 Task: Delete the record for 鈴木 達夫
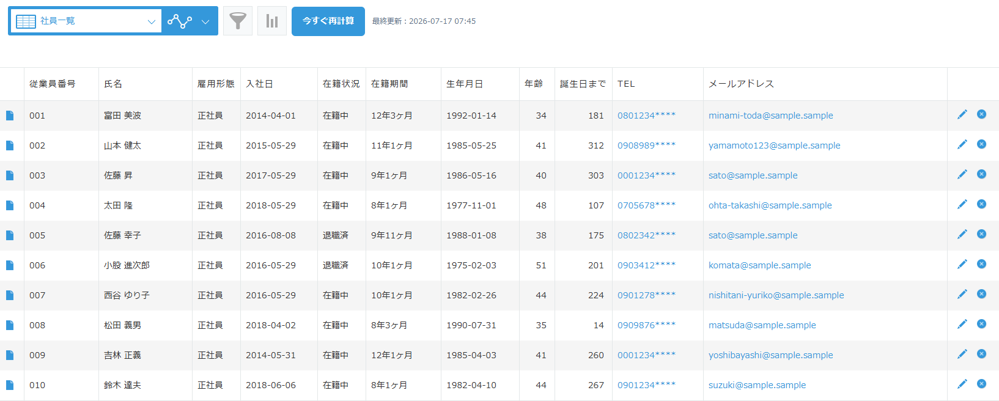tap(981, 384)
